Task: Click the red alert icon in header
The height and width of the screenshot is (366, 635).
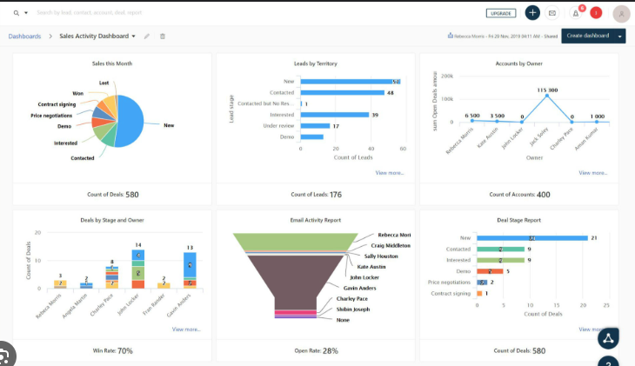Action: coord(596,13)
